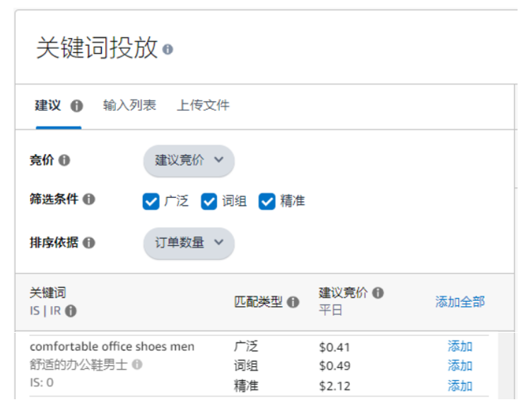Click info icon beside 建议竞价 column header
The width and height of the screenshot is (531, 407).
(x=378, y=293)
